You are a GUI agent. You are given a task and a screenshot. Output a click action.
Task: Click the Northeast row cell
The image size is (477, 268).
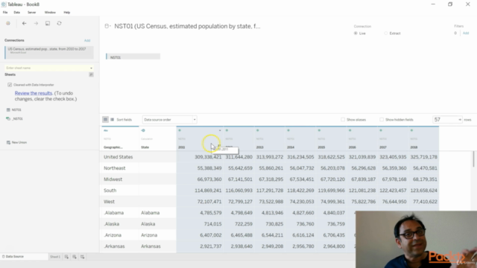pyautogui.click(x=114, y=168)
